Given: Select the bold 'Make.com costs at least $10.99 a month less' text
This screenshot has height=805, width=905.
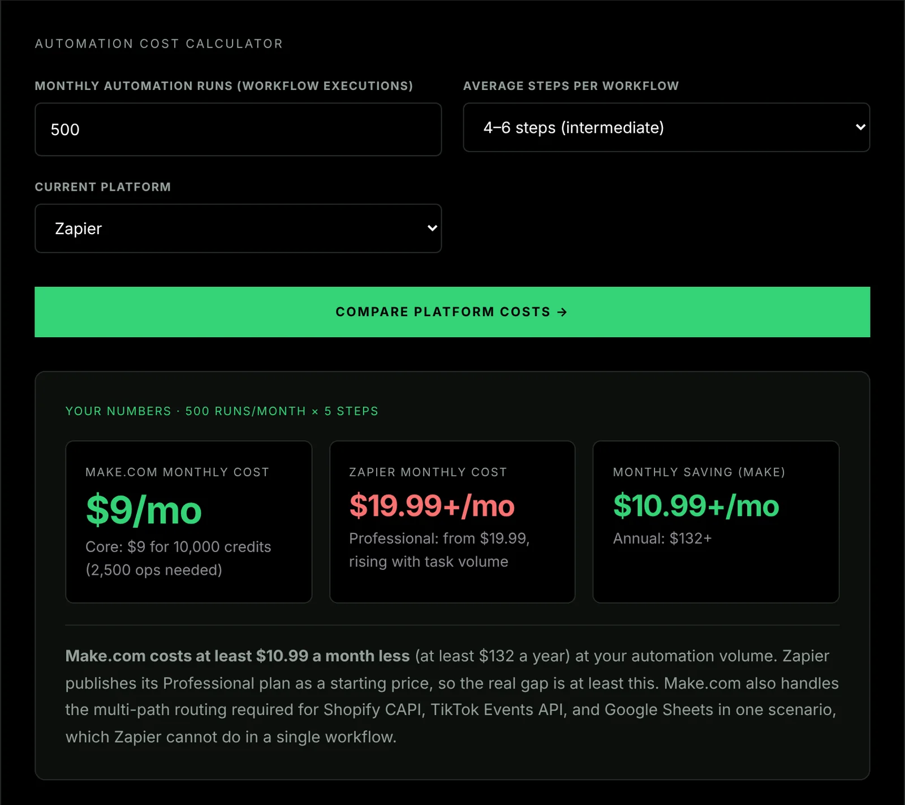Looking at the screenshot, I should 238,656.
